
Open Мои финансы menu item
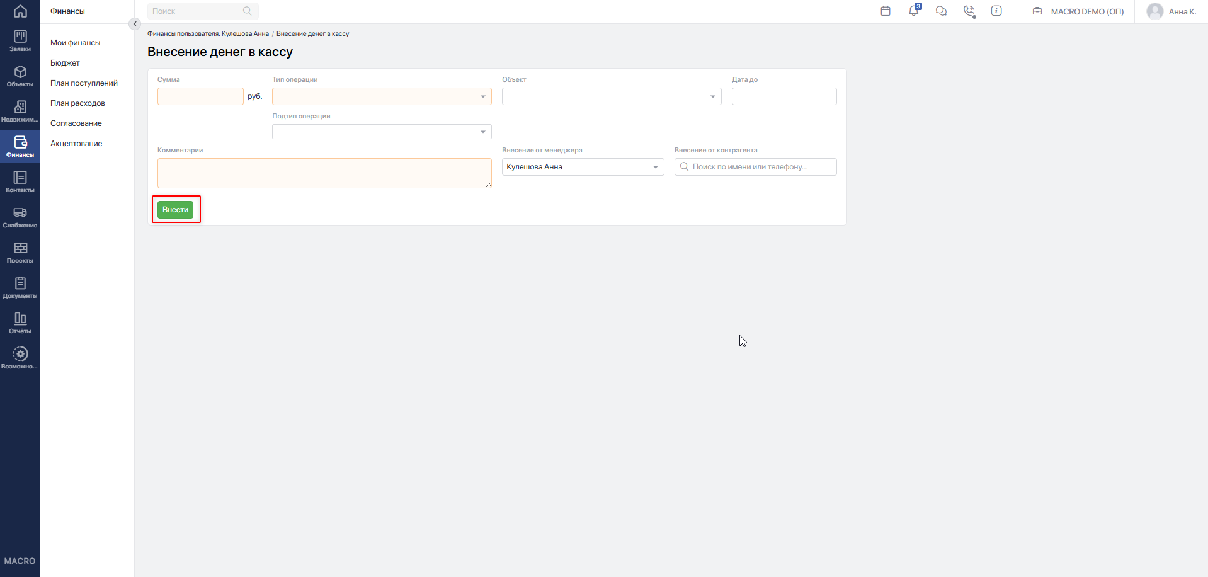click(76, 43)
